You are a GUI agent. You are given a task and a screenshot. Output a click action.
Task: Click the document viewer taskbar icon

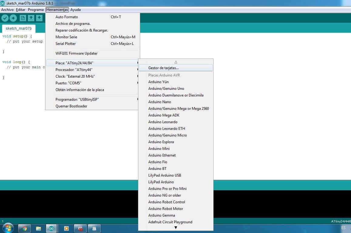click(94, 228)
